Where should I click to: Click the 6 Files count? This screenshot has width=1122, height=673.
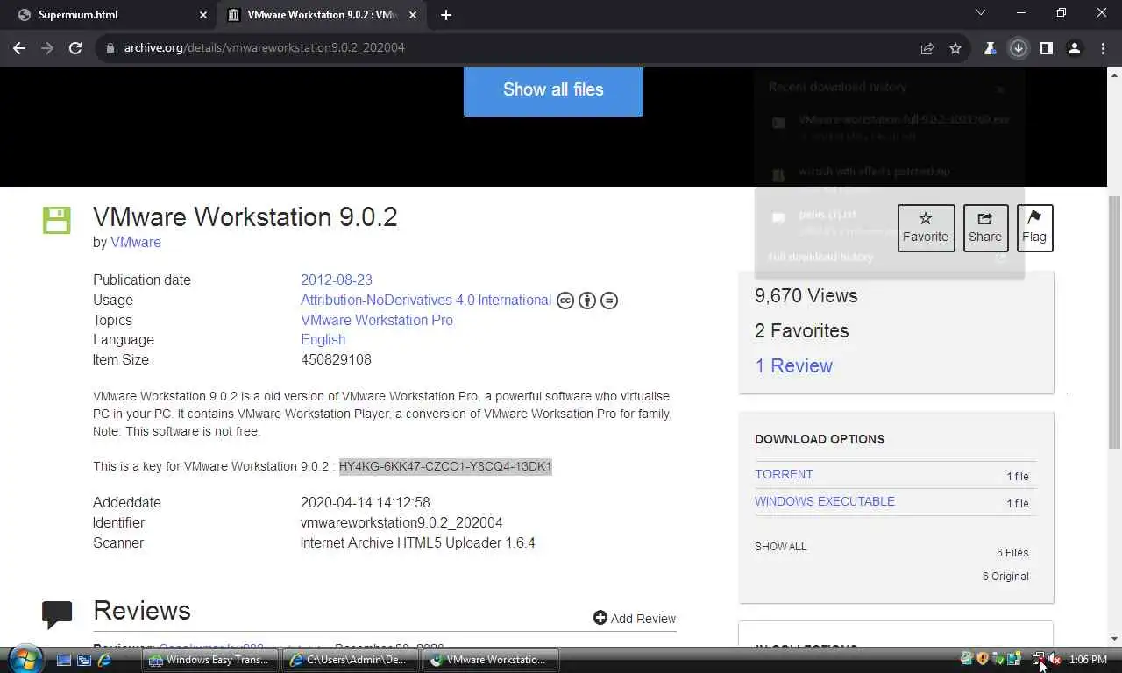[x=1012, y=553]
